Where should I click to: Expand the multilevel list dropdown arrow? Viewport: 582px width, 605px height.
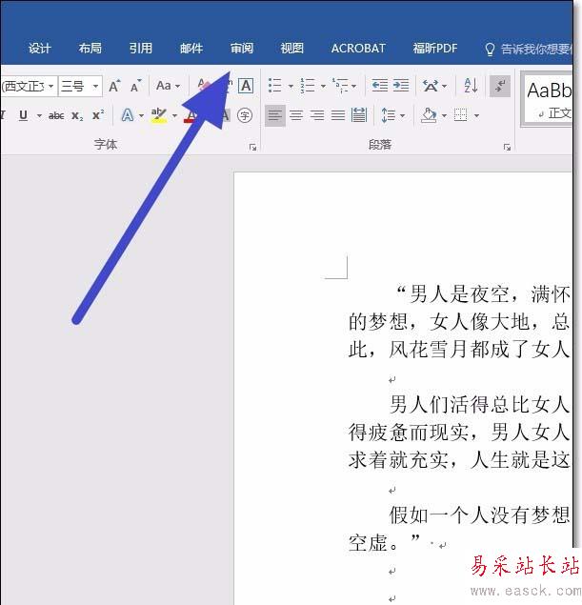point(353,86)
